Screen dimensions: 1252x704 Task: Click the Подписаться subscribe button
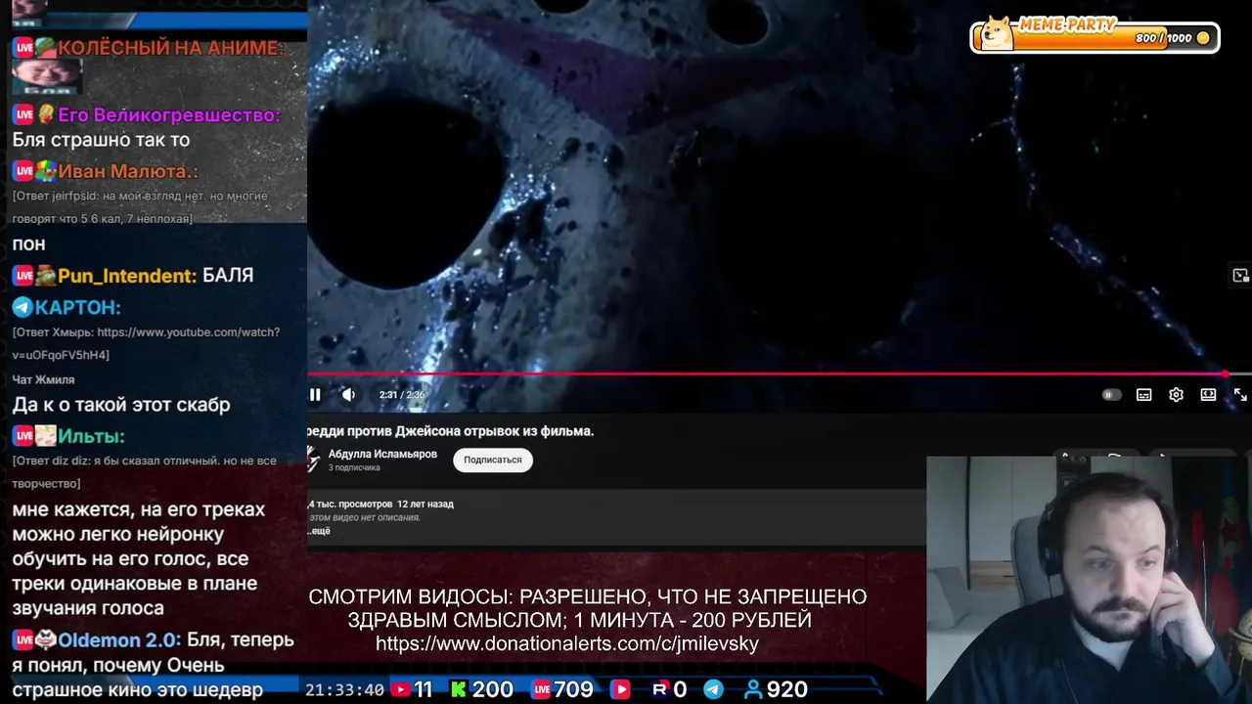(x=492, y=460)
